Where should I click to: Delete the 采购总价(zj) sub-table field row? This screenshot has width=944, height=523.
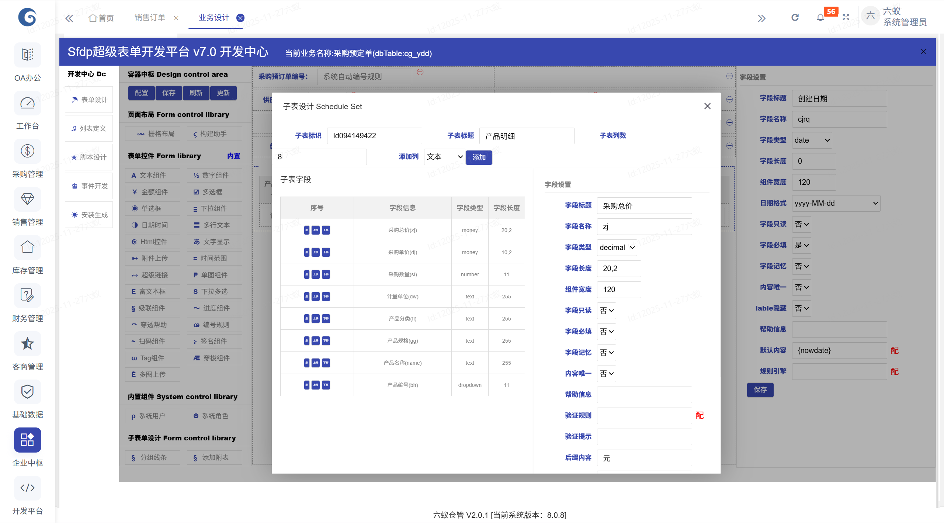pos(306,230)
